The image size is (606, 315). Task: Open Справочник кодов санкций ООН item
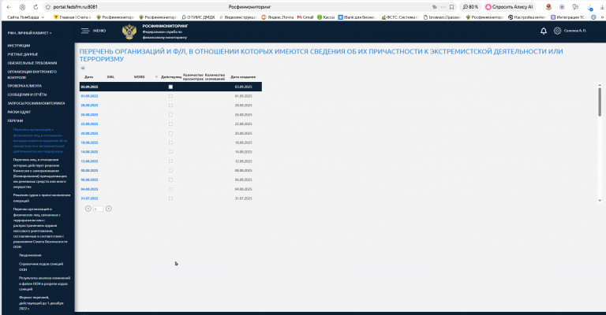tap(41, 267)
